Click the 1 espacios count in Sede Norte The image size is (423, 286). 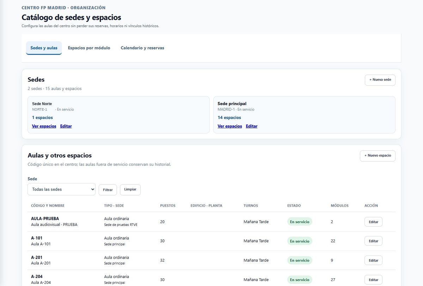tap(42, 118)
